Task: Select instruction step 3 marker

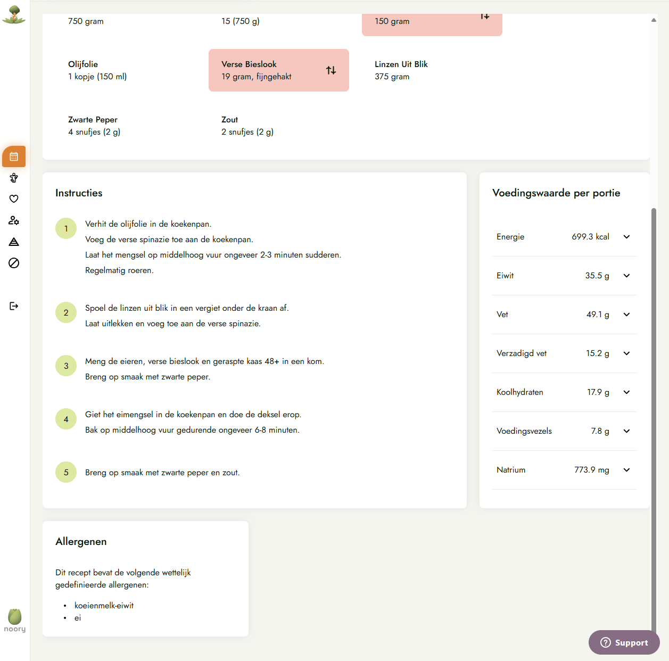Action: pyautogui.click(x=66, y=366)
